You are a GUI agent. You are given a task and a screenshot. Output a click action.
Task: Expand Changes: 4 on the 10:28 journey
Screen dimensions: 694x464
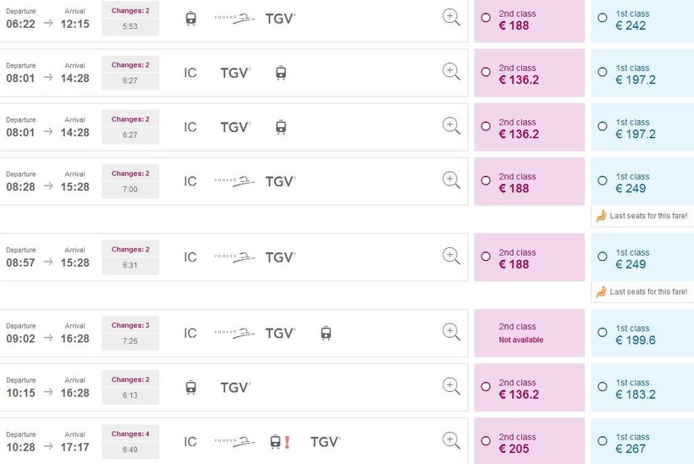click(130, 434)
